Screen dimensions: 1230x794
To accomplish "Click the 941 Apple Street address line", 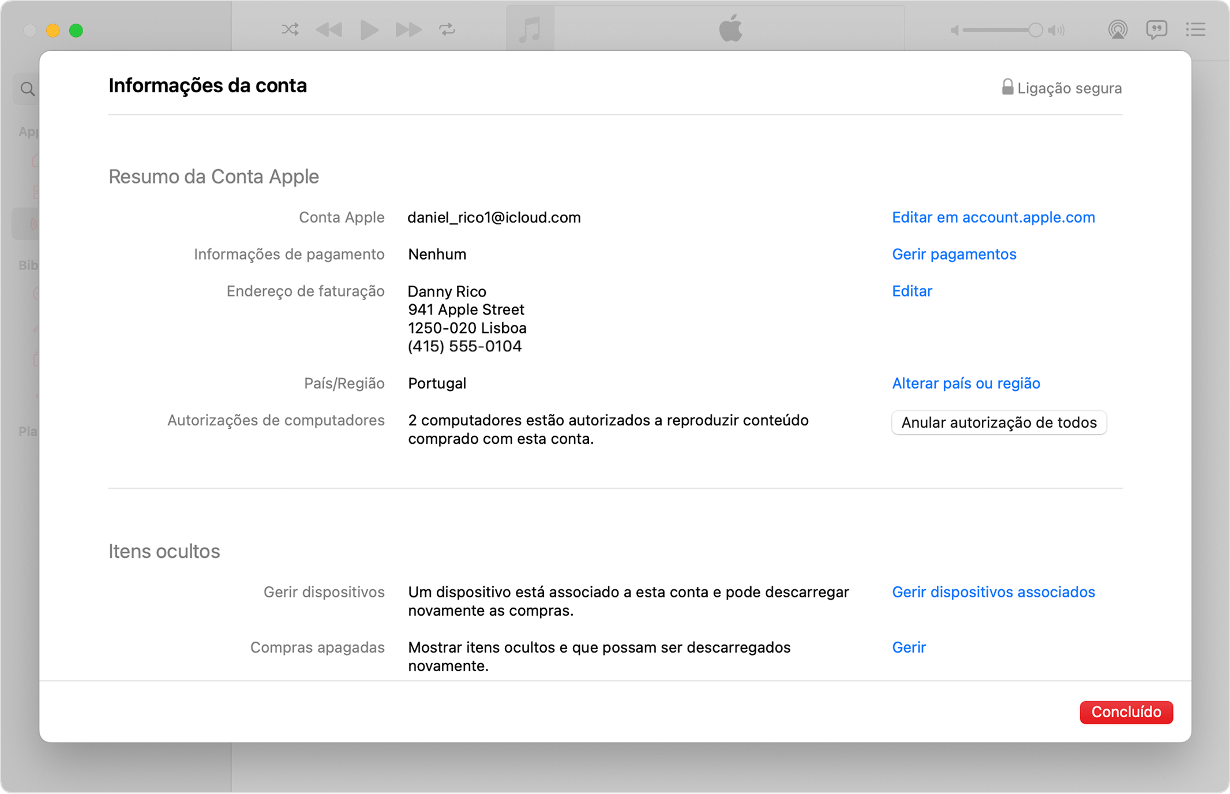I will (466, 310).
